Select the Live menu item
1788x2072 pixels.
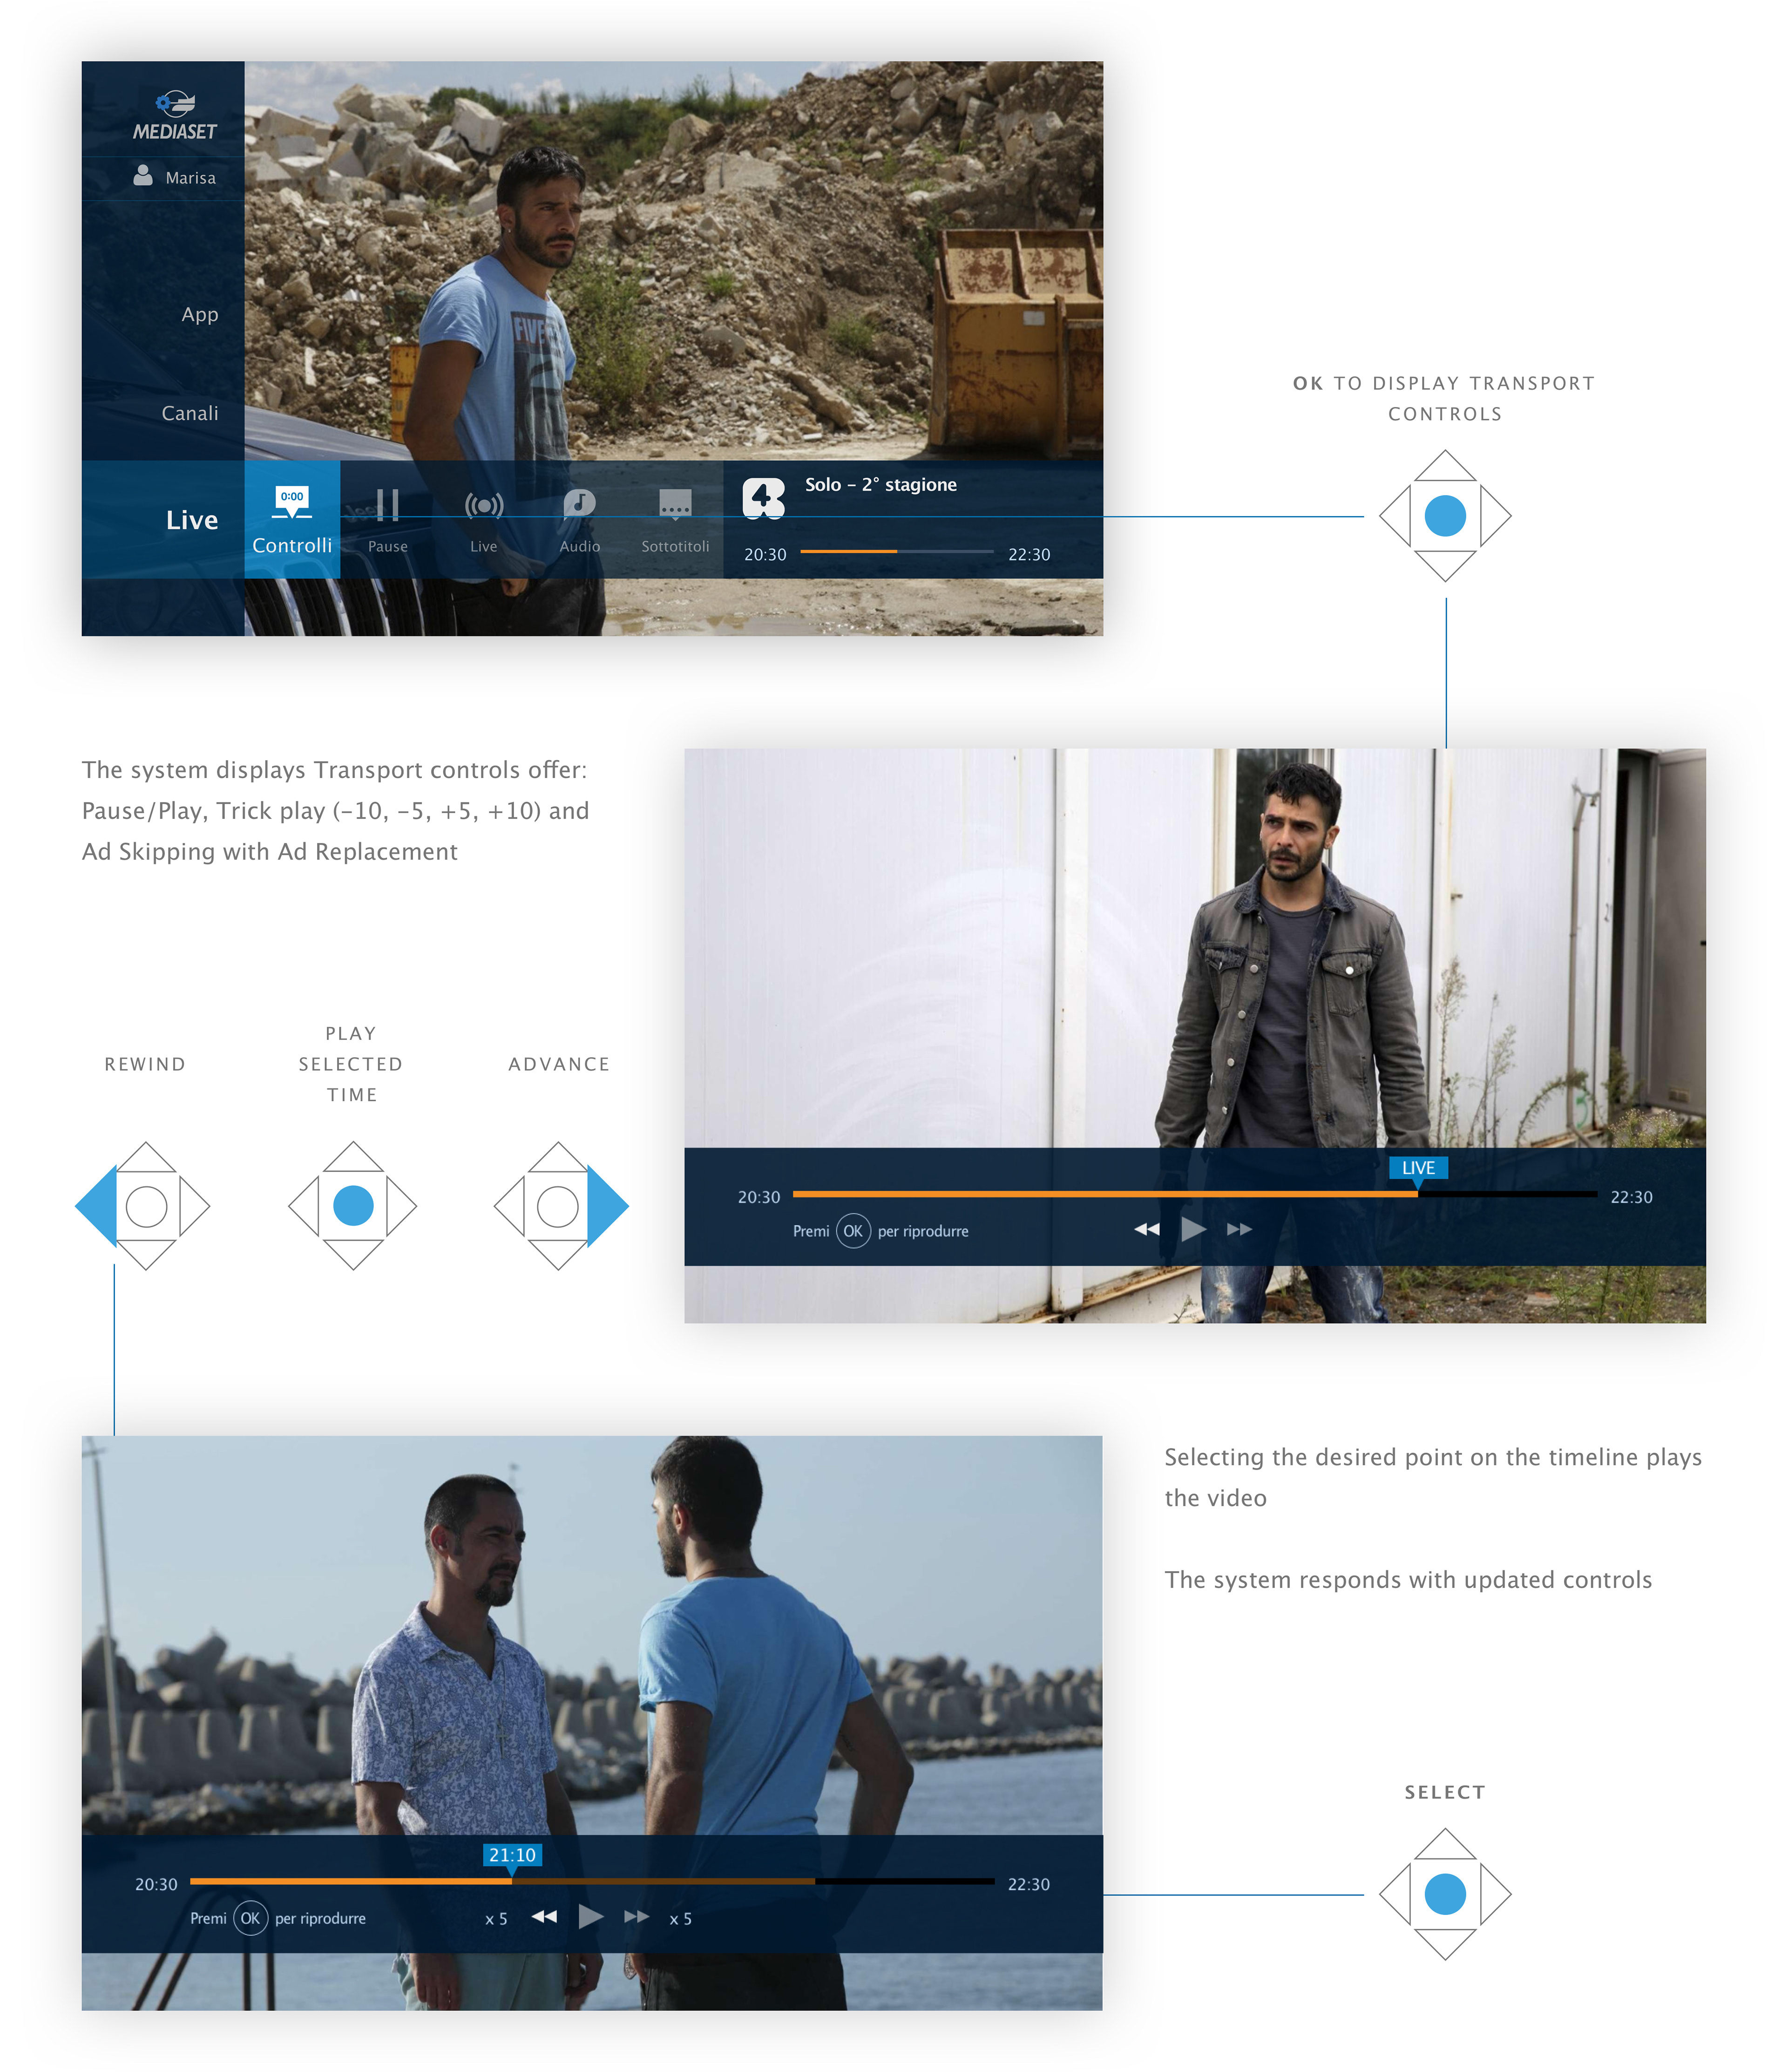click(x=191, y=520)
